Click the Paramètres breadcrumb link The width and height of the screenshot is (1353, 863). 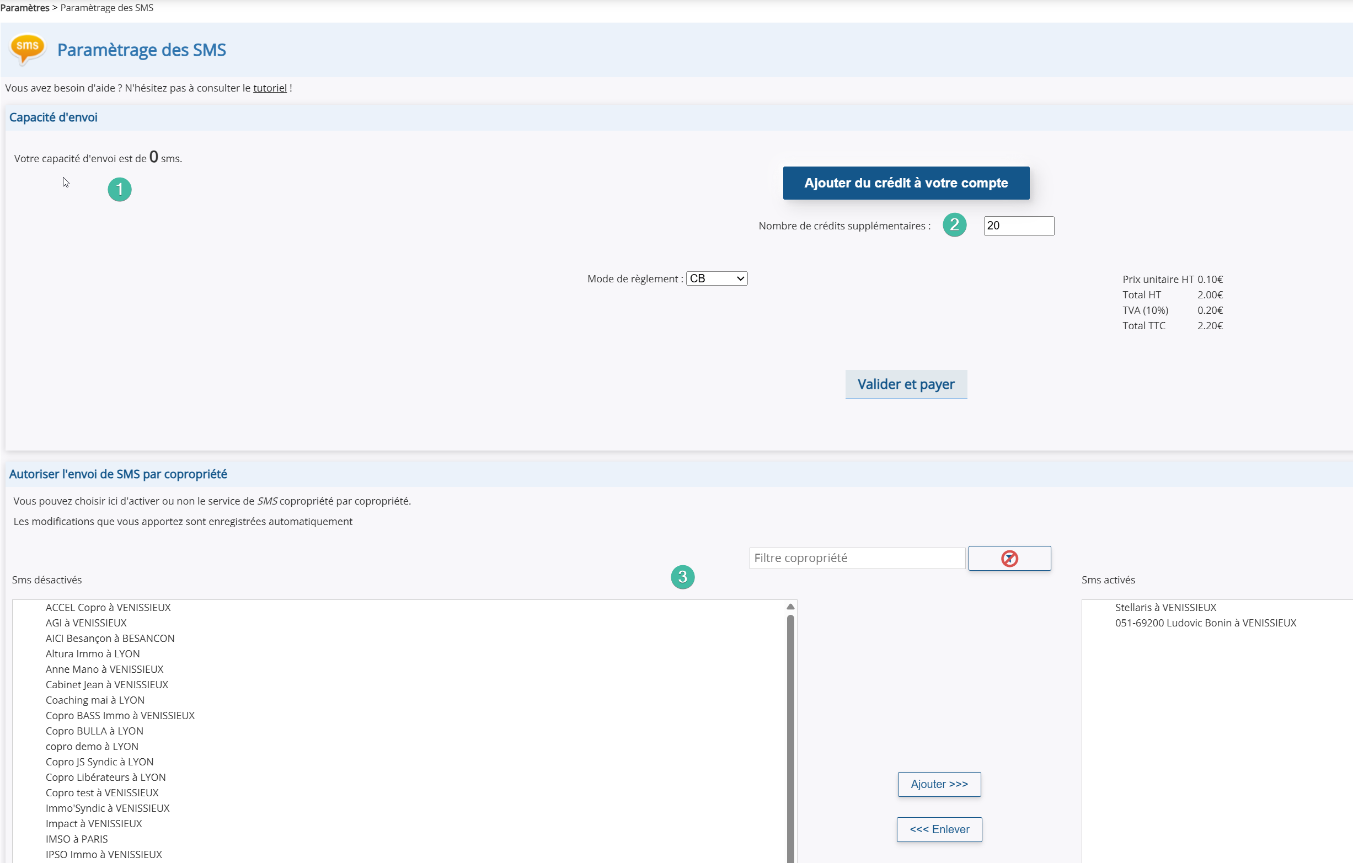coord(25,8)
